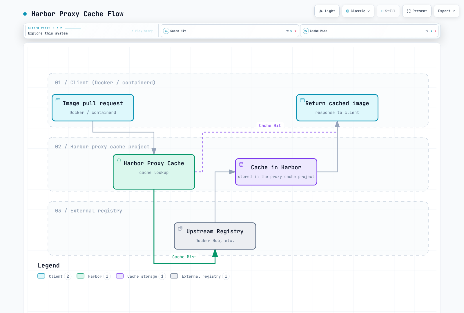Screen dimensions: 464x313
Task: Click the '02 / Harbor proxy cache project' lane title
Action: click(x=102, y=147)
